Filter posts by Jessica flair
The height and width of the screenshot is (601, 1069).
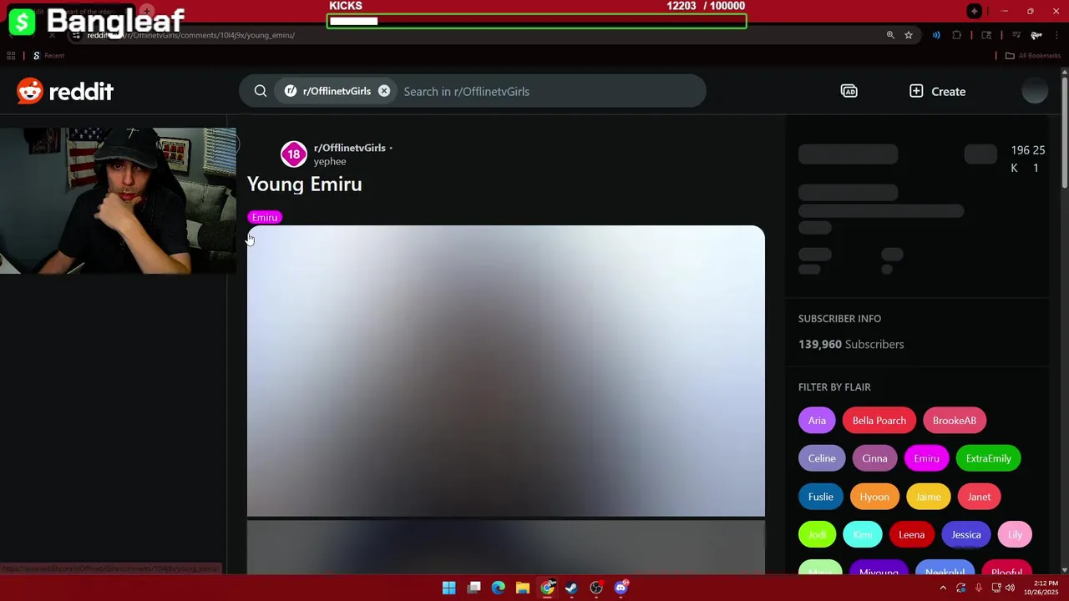pyautogui.click(x=966, y=534)
